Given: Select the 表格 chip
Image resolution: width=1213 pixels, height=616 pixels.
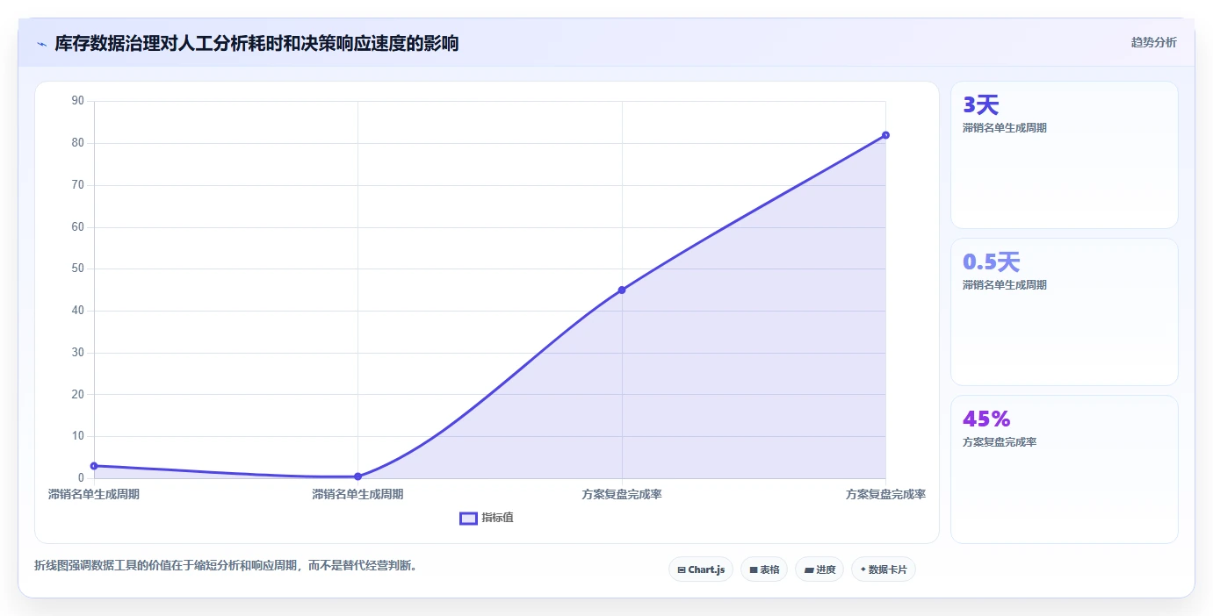Looking at the screenshot, I should click(x=764, y=569).
